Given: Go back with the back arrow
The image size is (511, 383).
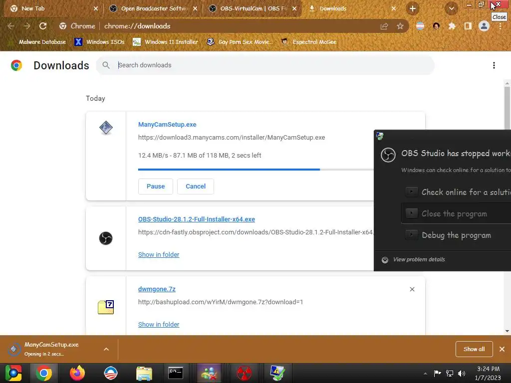Looking at the screenshot, I should (x=11, y=26).
